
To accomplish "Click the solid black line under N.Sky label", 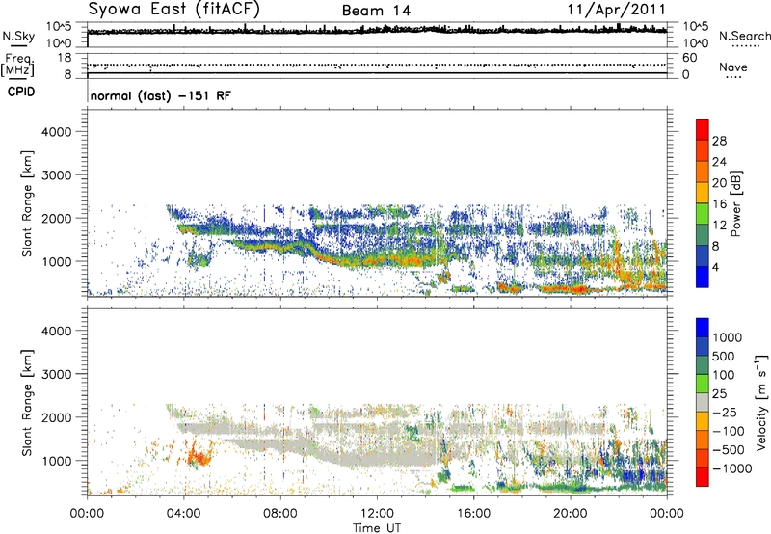I will pyautogui.click(x=18, y=45).
